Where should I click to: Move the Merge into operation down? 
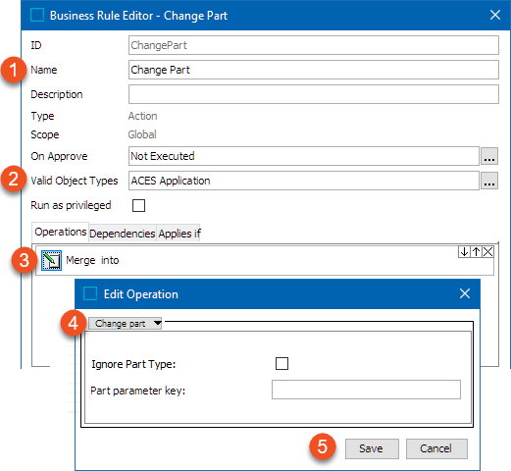click(464, 252)
